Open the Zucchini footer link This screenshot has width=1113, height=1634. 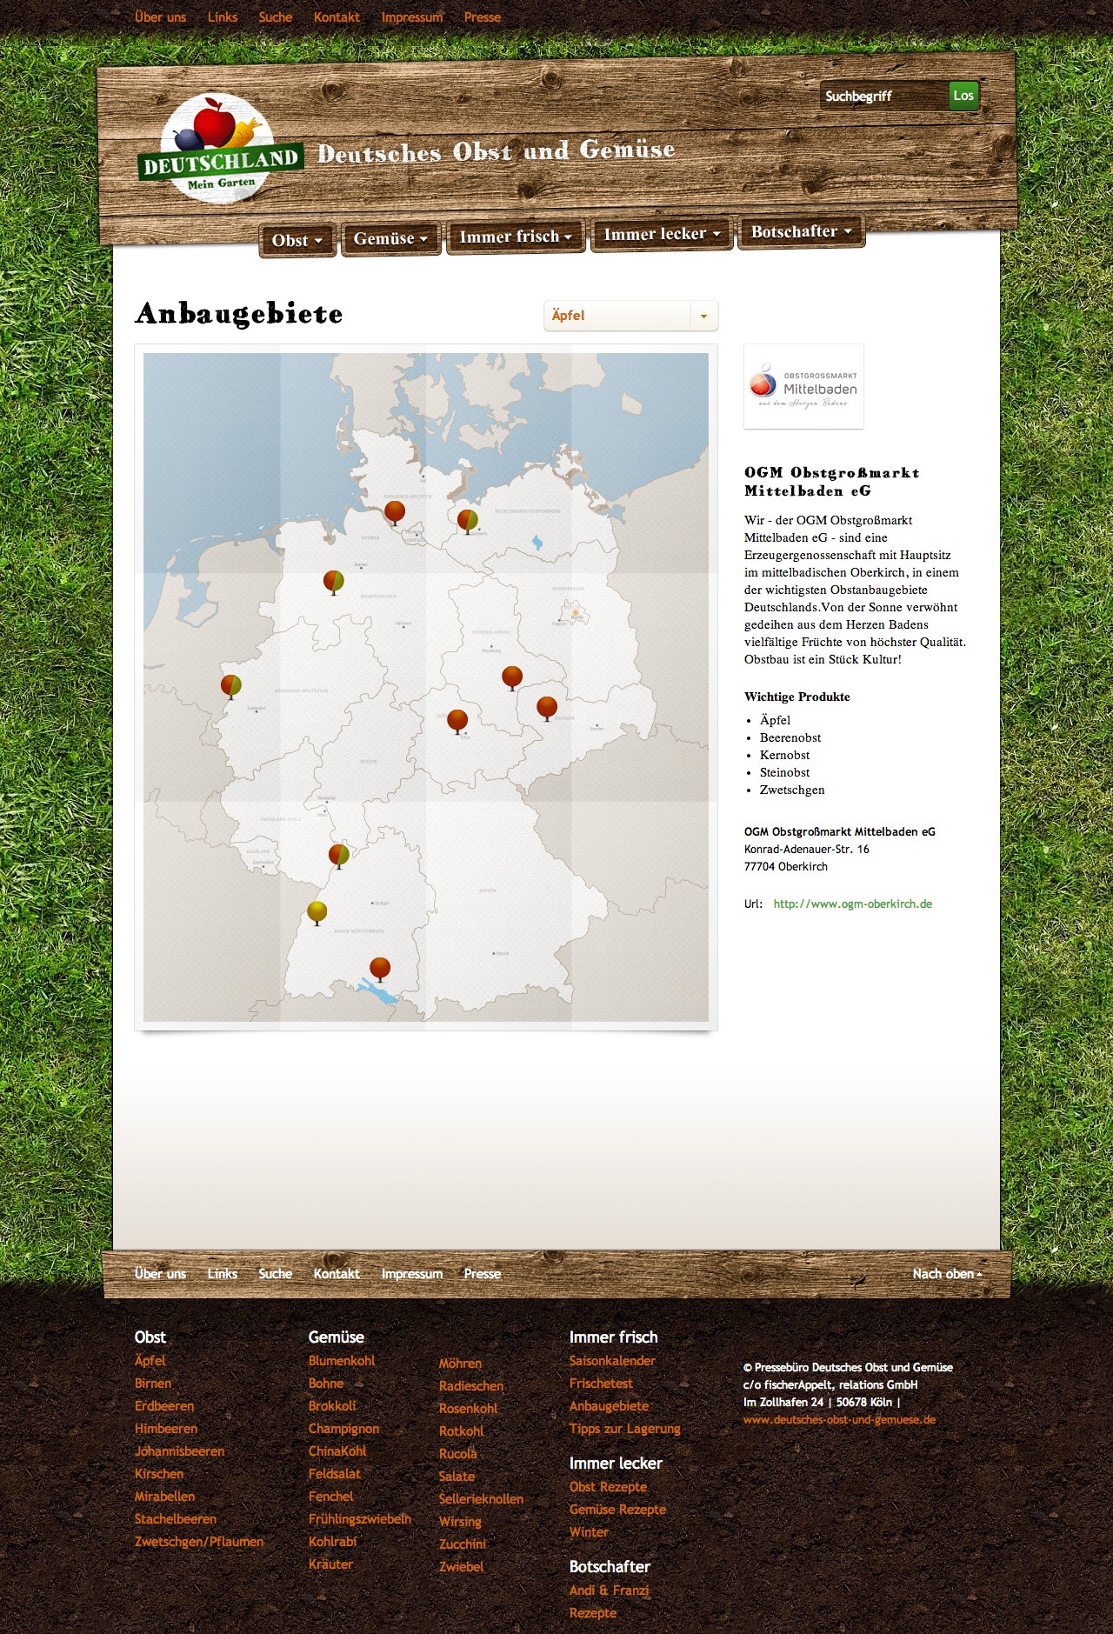pos(463,1544)
